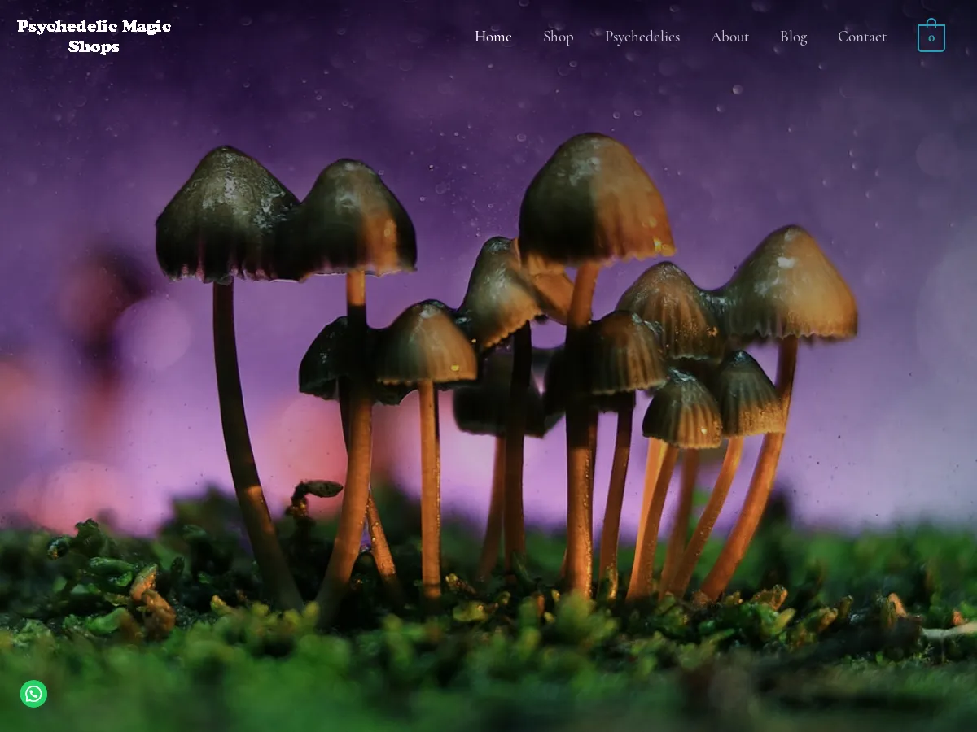Select Home to highlight current page
977x732 pixels.
(x=493, y=37)
